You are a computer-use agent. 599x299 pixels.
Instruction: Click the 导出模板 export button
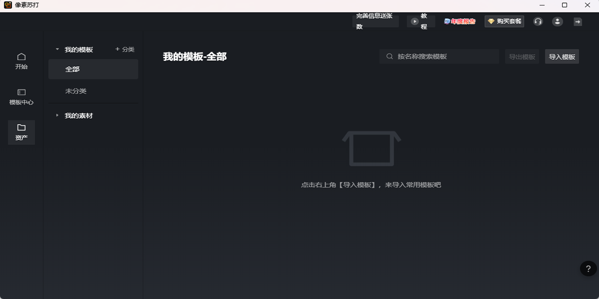[522, 56]
